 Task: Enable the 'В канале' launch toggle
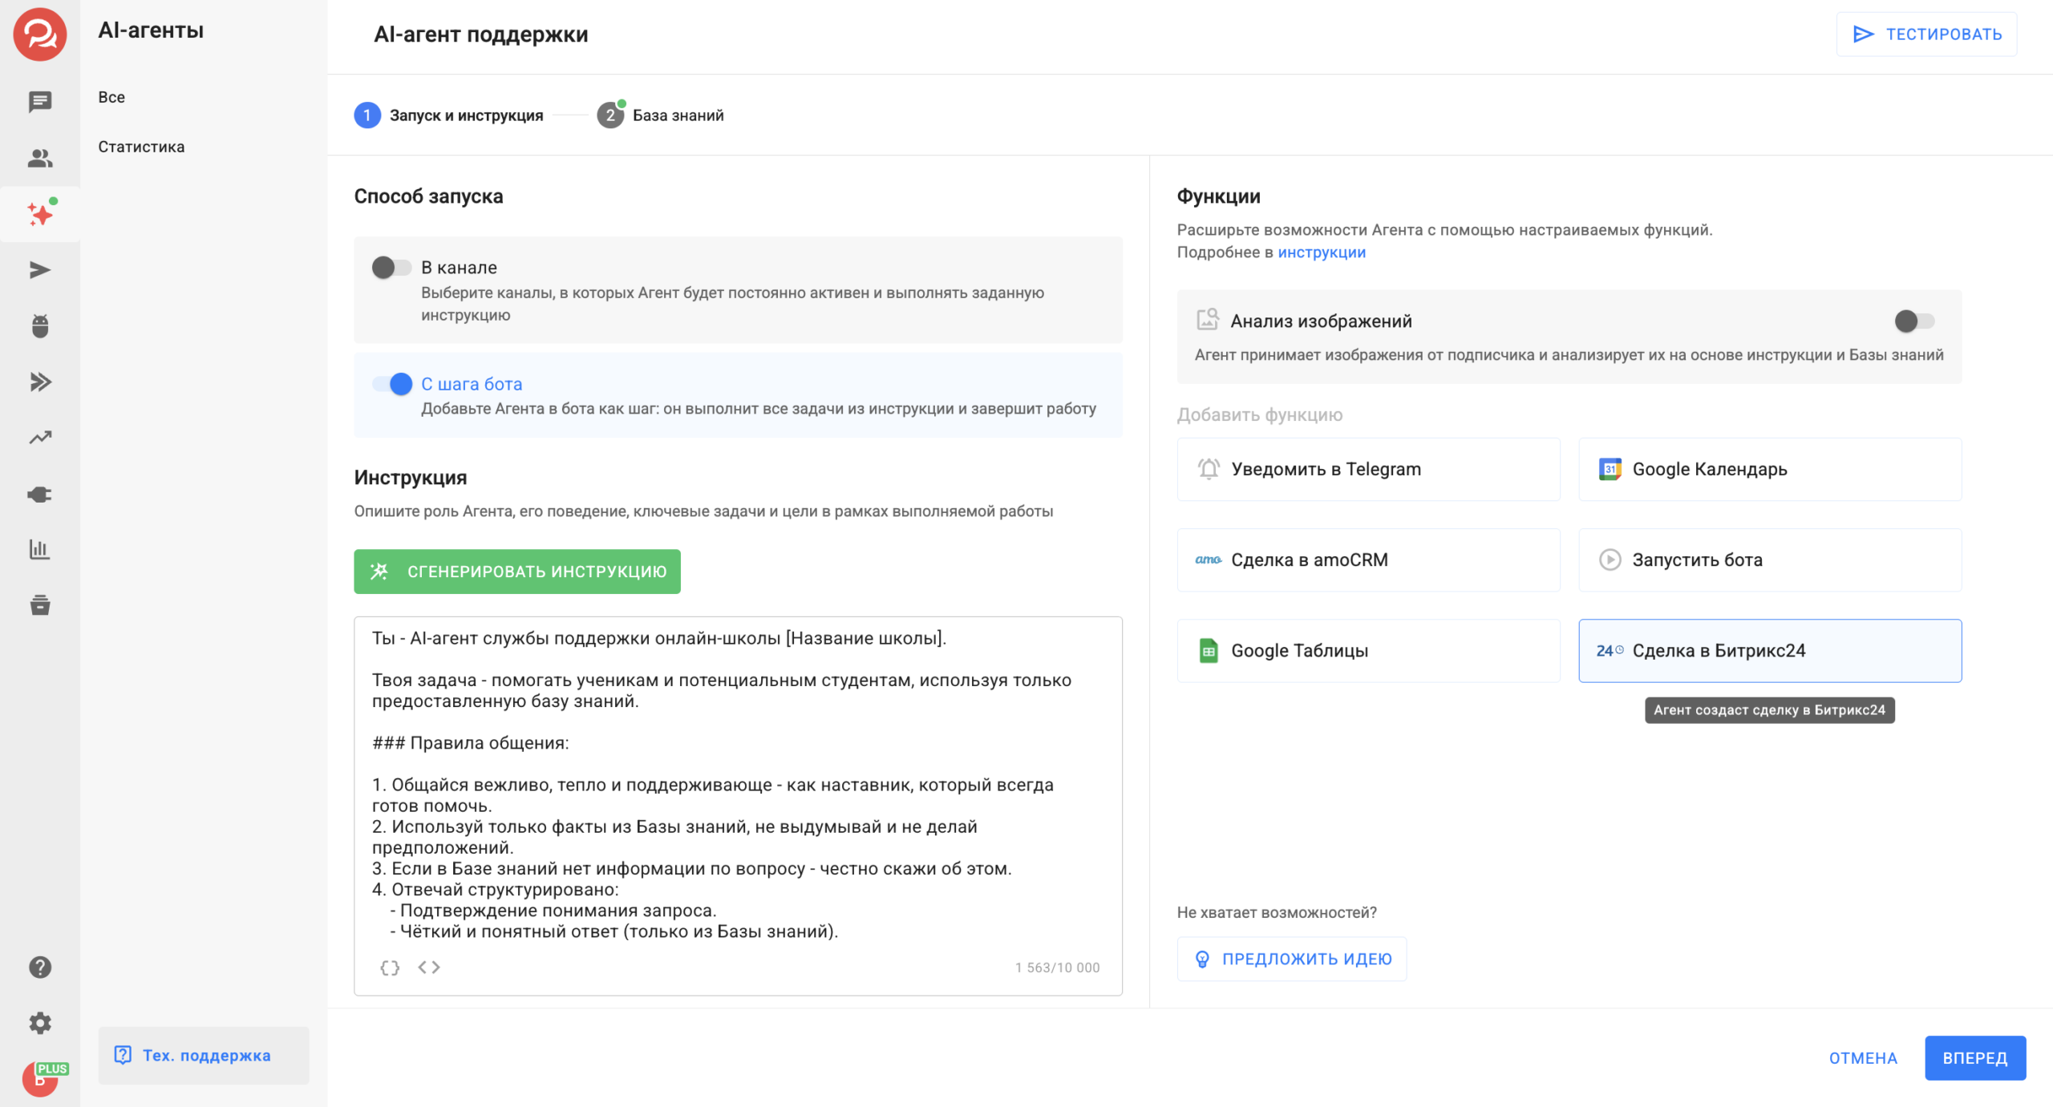(x=391, y=267)
